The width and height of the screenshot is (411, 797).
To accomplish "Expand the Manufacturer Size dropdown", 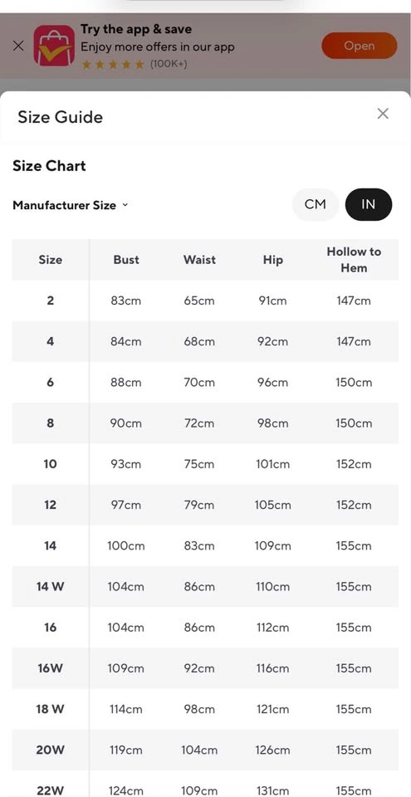I will coord(71,205).
